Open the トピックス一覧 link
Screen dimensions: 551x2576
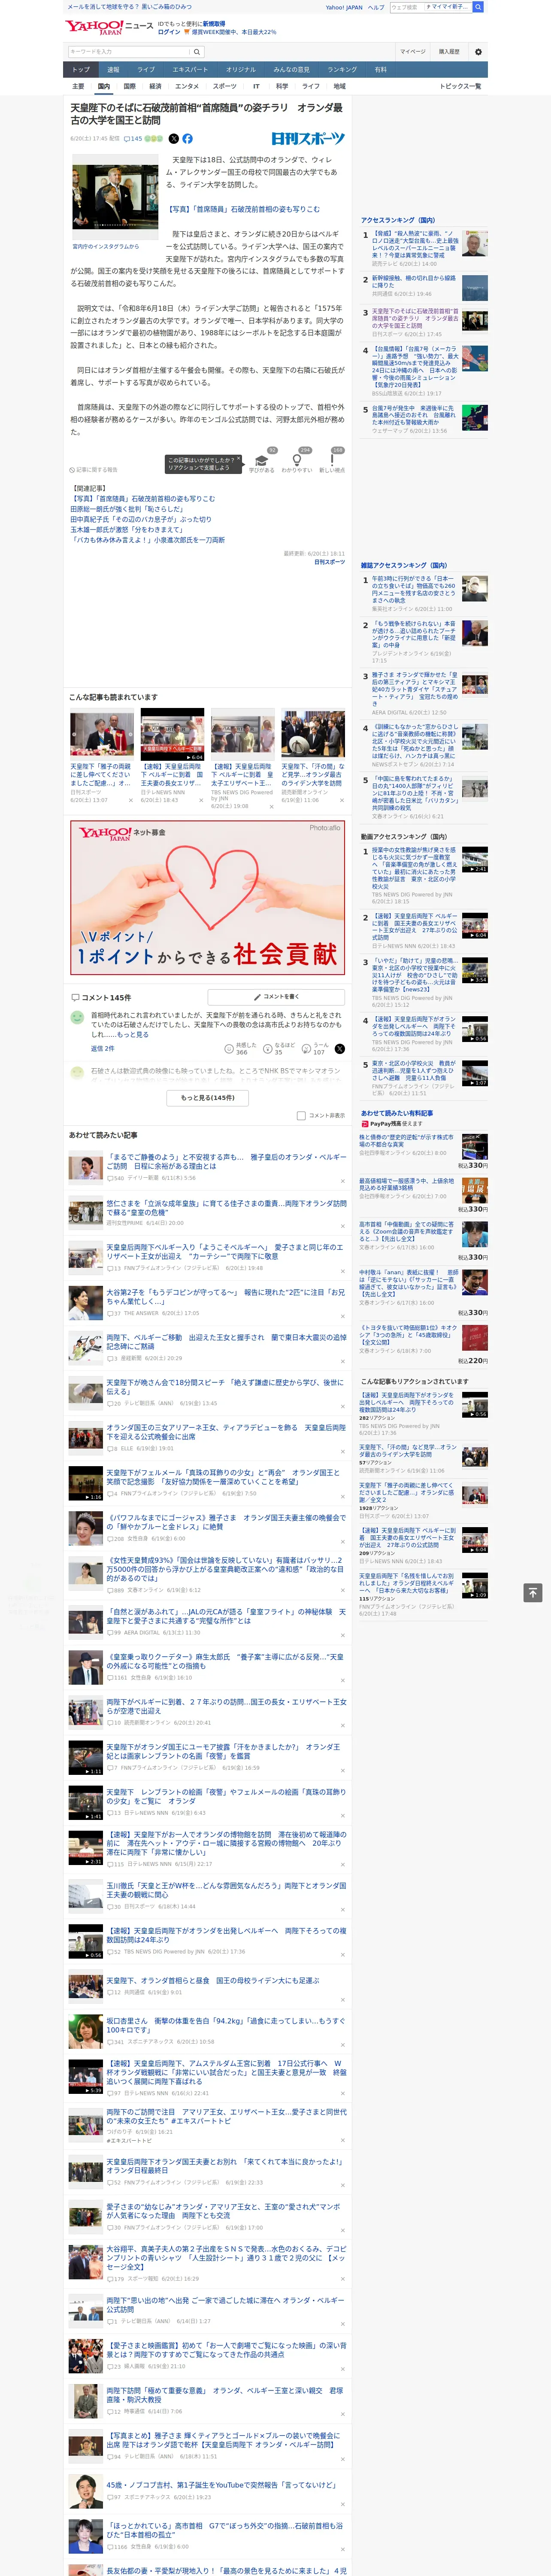point(460,86)
